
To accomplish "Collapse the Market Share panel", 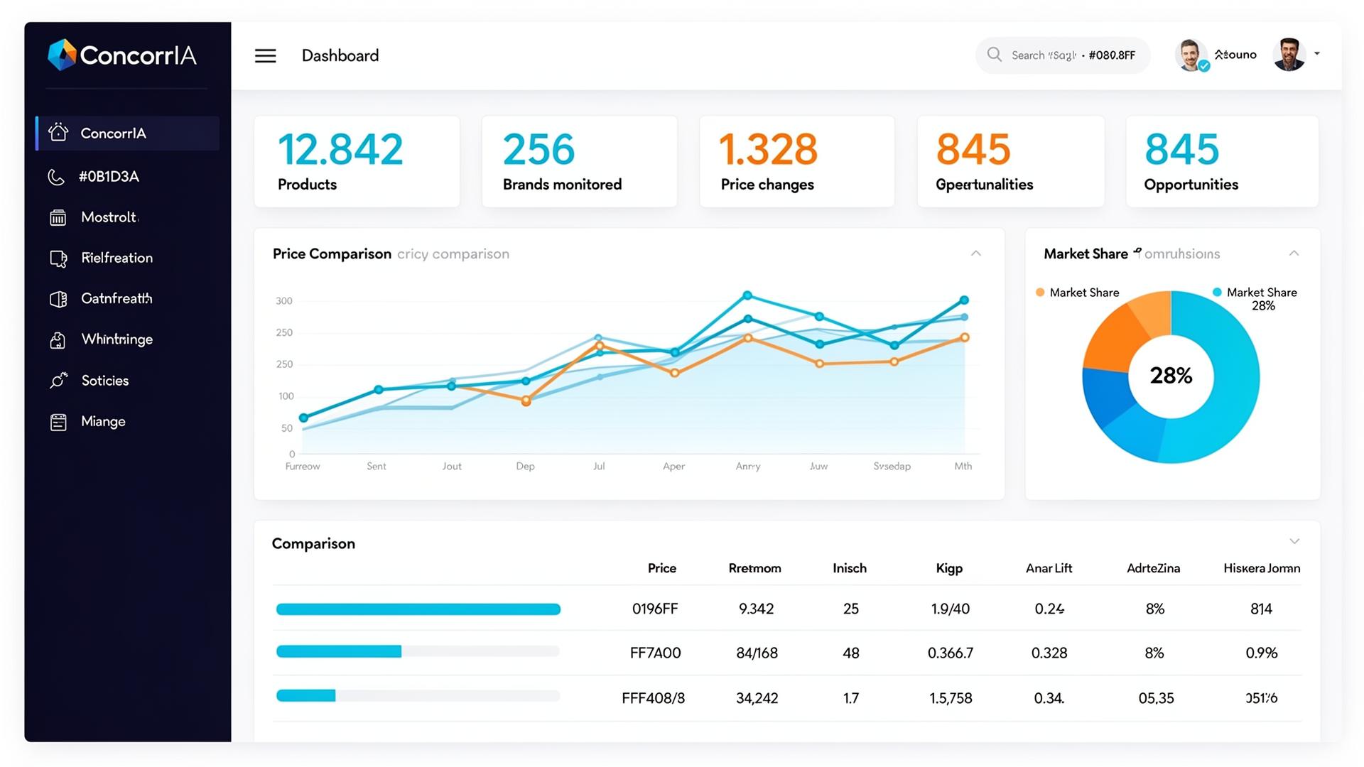I will click(1294, 254).
